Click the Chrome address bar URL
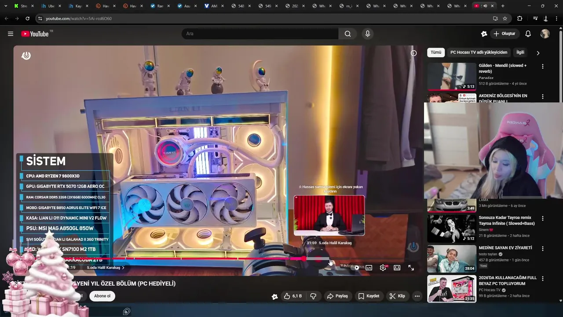Screen dimensions: 563x317 click(79, 18)
